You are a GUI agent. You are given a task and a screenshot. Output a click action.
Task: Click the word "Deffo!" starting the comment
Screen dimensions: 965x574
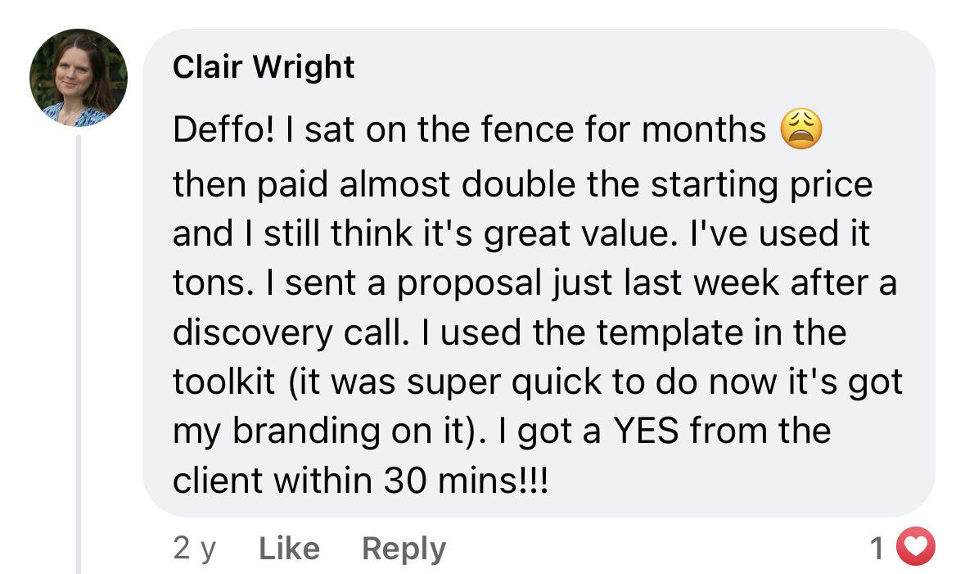click(223, 129)
